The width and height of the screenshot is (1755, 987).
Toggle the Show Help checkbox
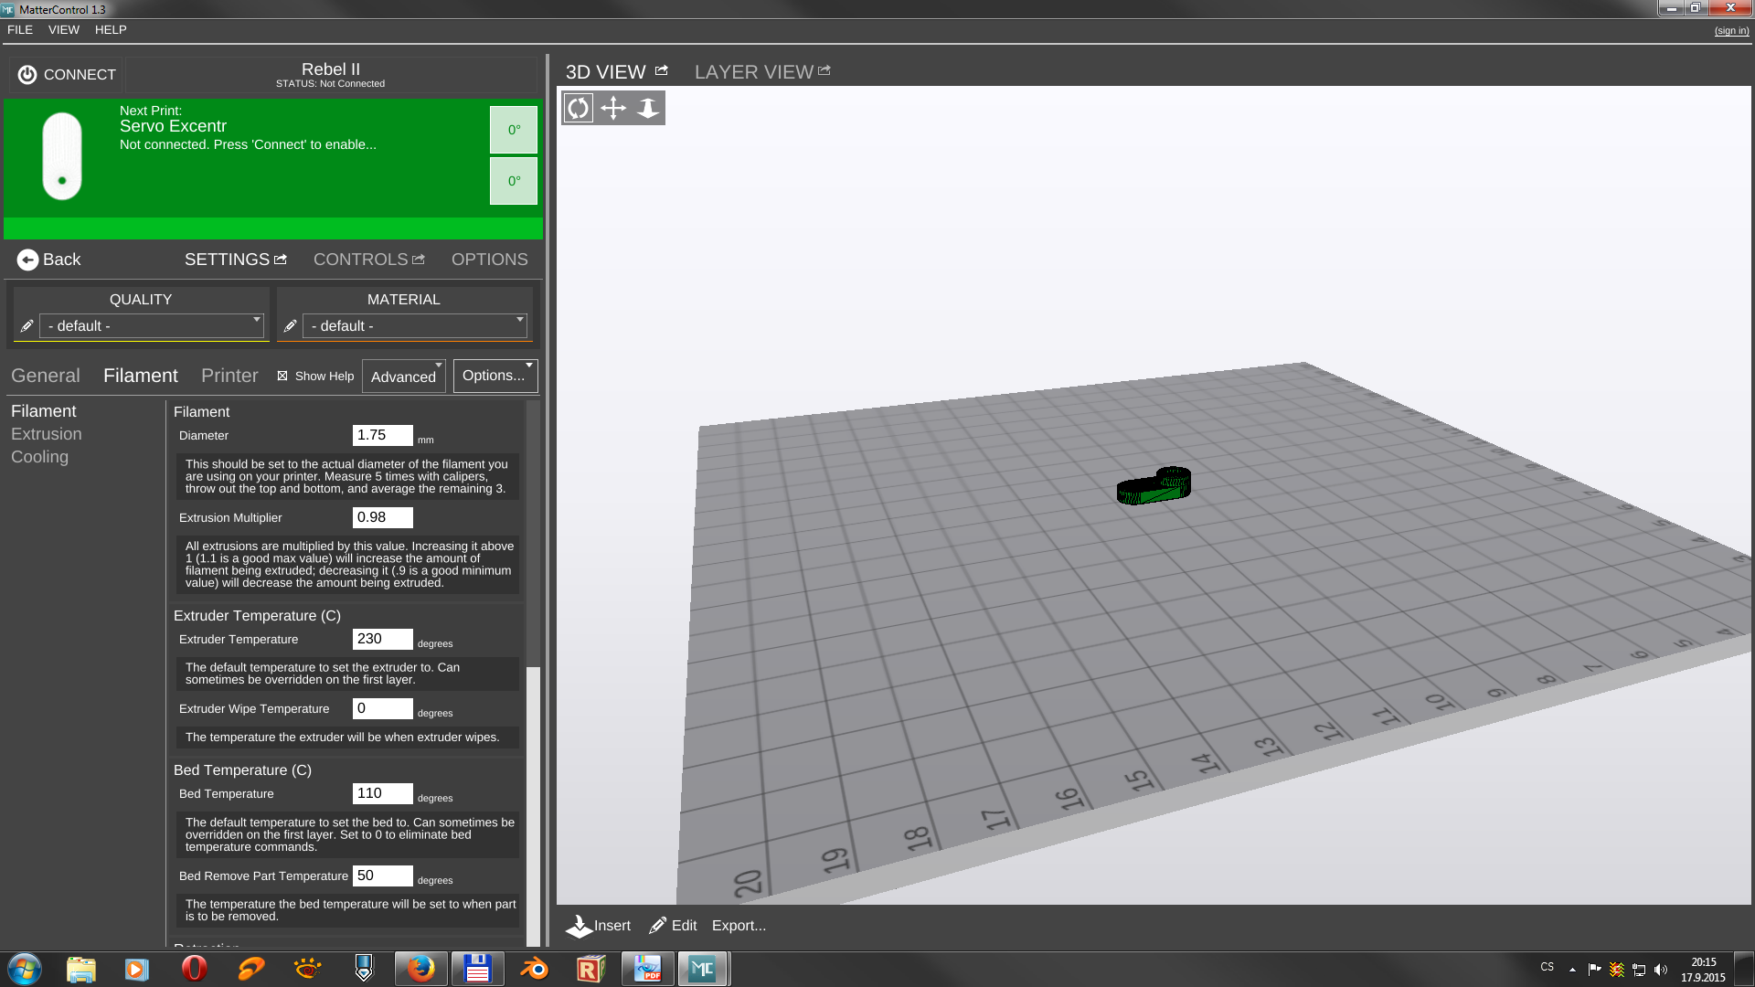point(282,376)
